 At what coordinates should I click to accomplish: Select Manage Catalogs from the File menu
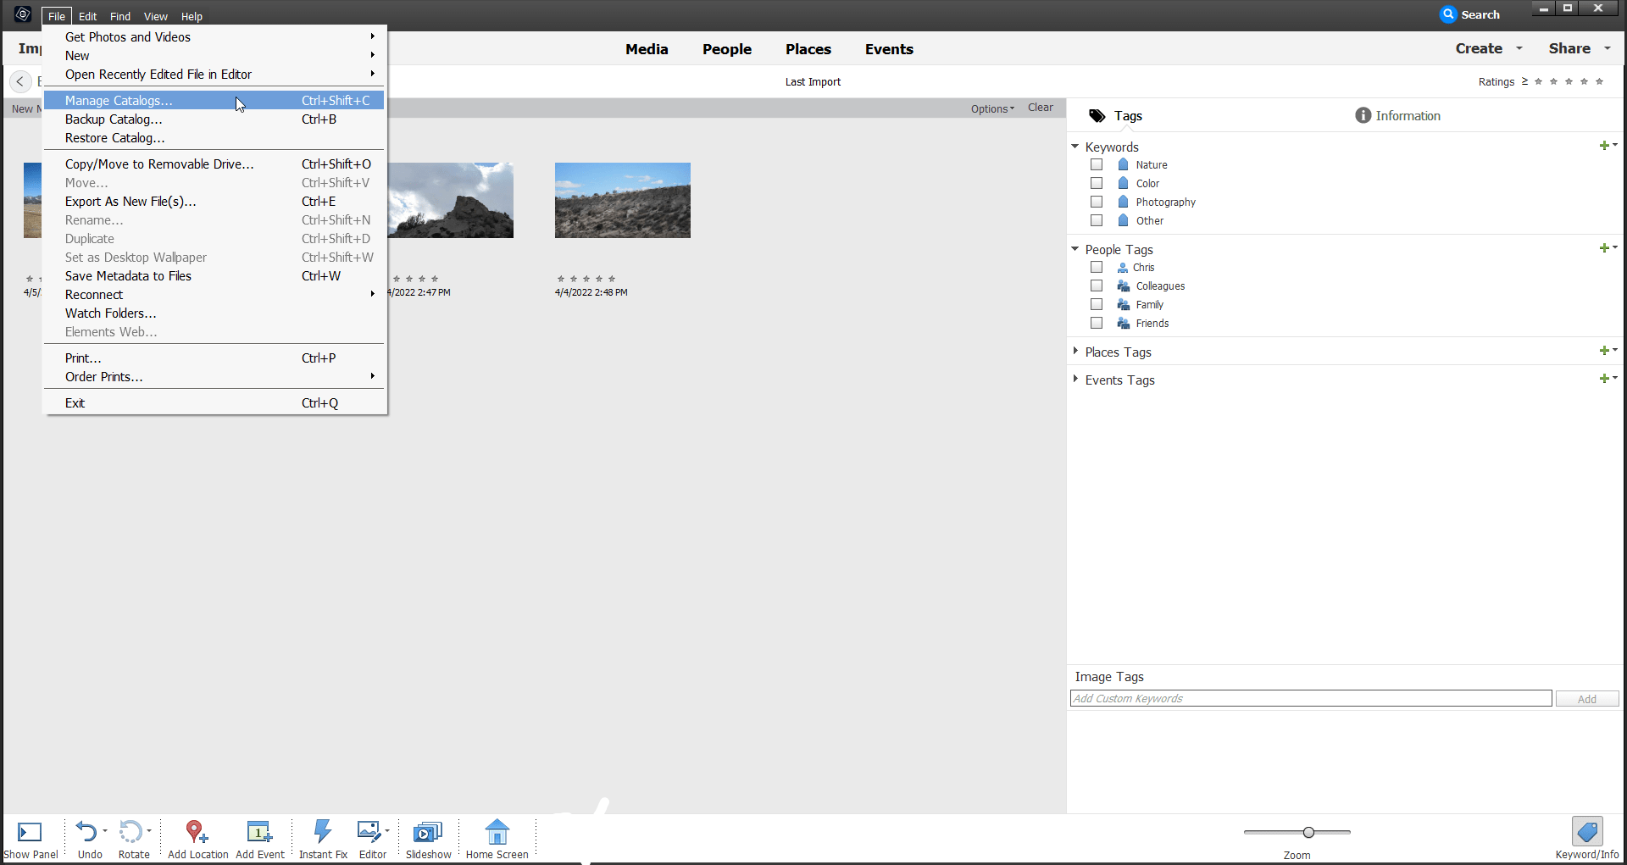pyautogui.click(x=118, y=100)
